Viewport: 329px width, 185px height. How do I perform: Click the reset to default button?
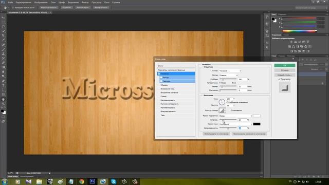pos(249,134)
